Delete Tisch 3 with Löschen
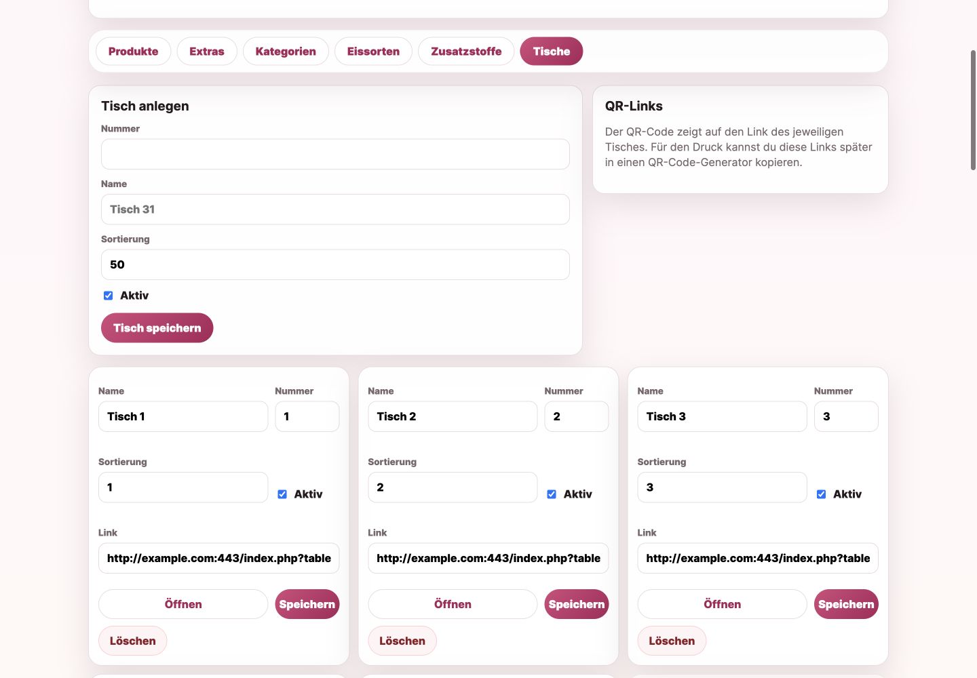The image size is (977, 678). (x=672, y=641)
